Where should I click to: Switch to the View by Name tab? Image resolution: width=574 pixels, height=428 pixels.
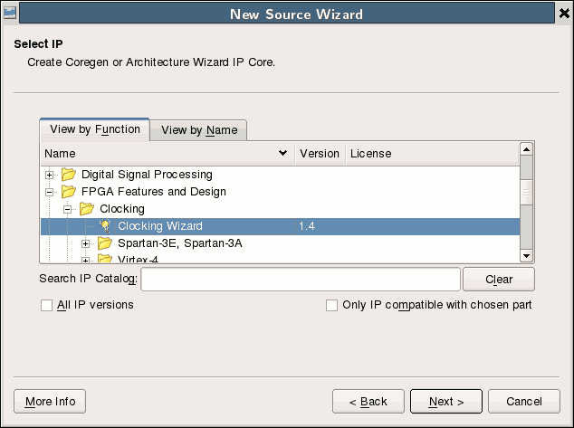[x=199, y=130]
